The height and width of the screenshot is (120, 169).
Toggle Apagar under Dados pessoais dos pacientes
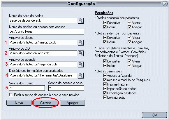tap(129, 27)
